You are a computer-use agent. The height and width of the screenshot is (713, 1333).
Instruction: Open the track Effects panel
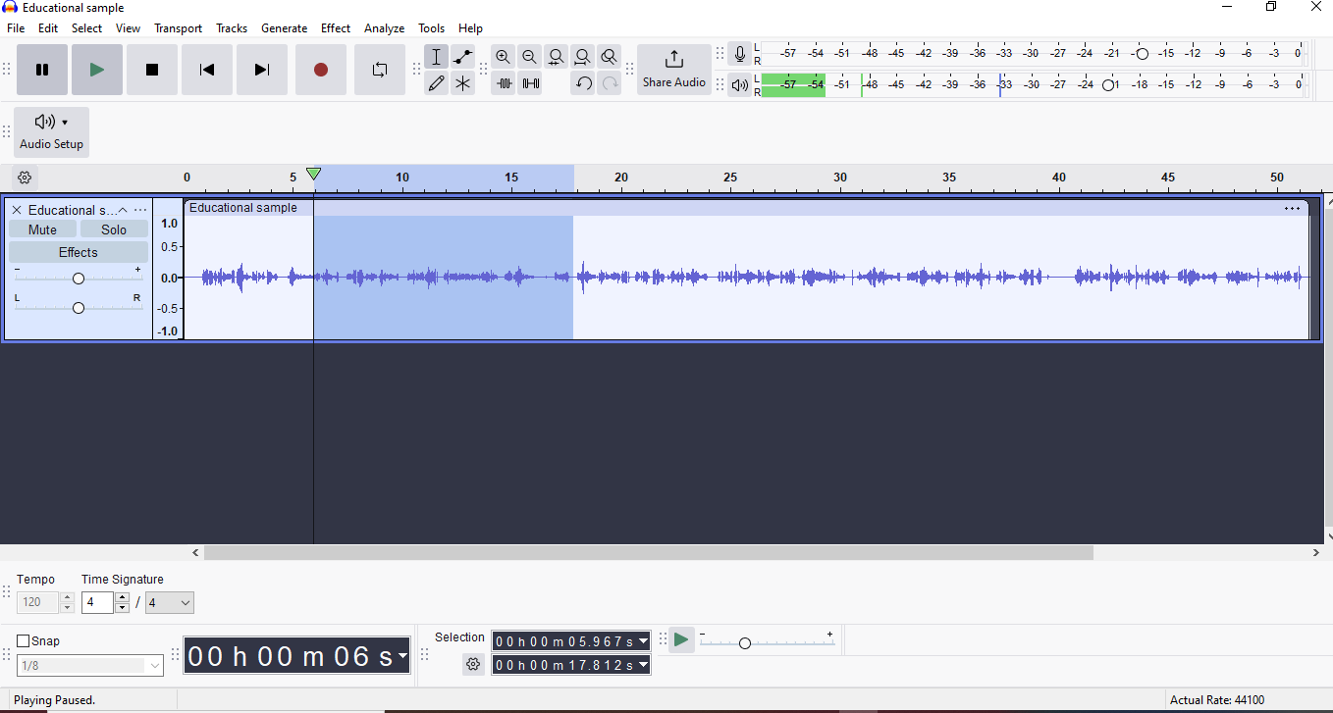(x=79, y=252)
